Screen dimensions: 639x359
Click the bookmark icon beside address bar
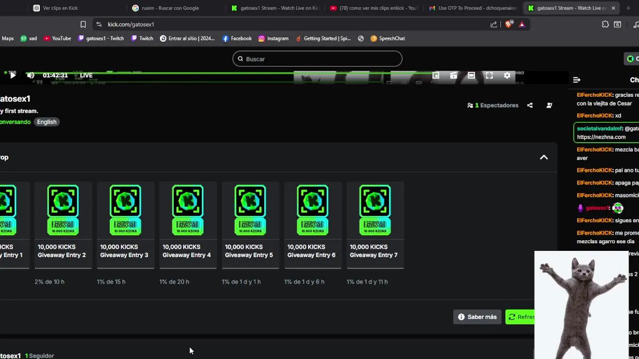(83, 24)
